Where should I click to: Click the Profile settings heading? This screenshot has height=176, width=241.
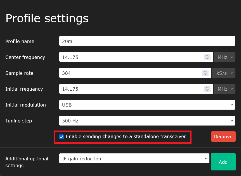pos(47,18)
